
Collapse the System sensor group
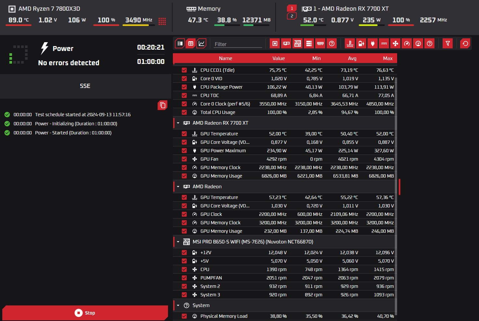[x=178, y=305]
